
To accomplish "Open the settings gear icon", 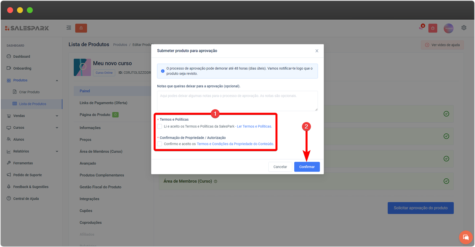I will [x=464, y=28].
